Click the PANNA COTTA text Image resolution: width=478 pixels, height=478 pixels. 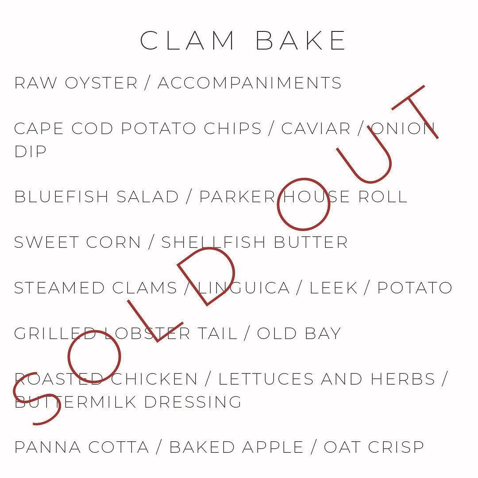(81, 447)
